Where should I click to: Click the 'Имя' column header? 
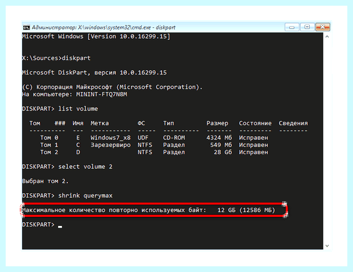(78, 123)
